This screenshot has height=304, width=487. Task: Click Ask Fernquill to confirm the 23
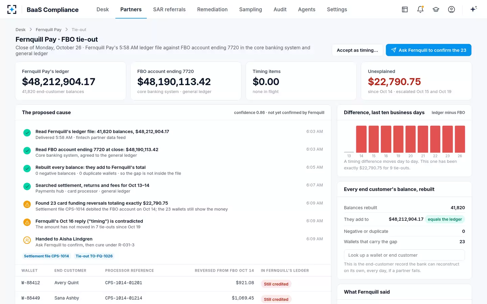click(x=428, y=50)
